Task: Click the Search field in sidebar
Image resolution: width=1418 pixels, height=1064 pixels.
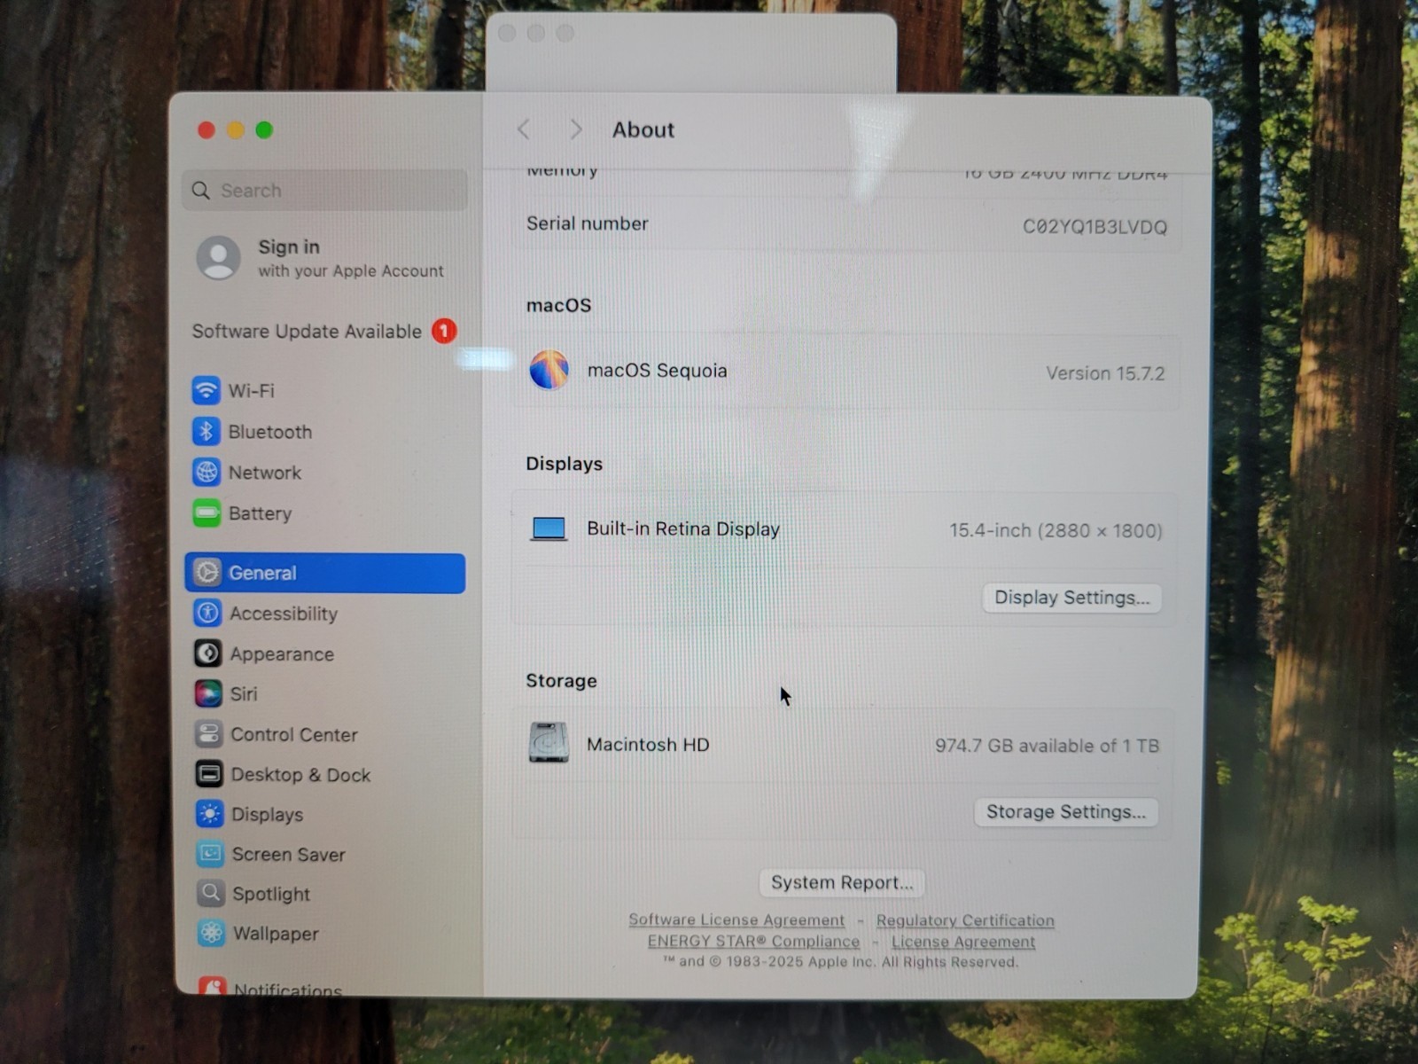Action: point(324,190)
